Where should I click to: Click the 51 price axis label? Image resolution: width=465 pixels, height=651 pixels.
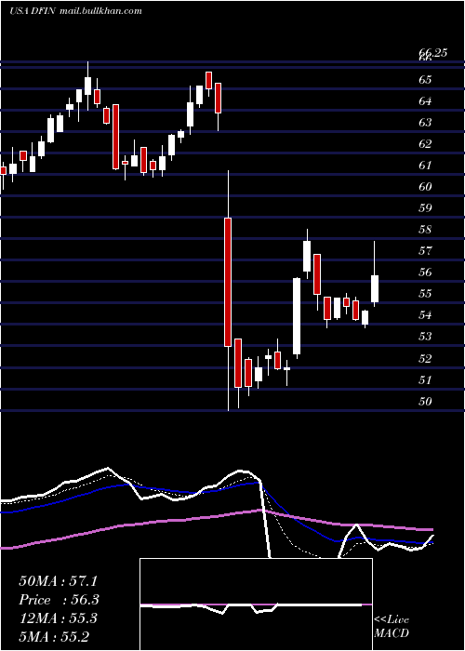pos(425,380)
